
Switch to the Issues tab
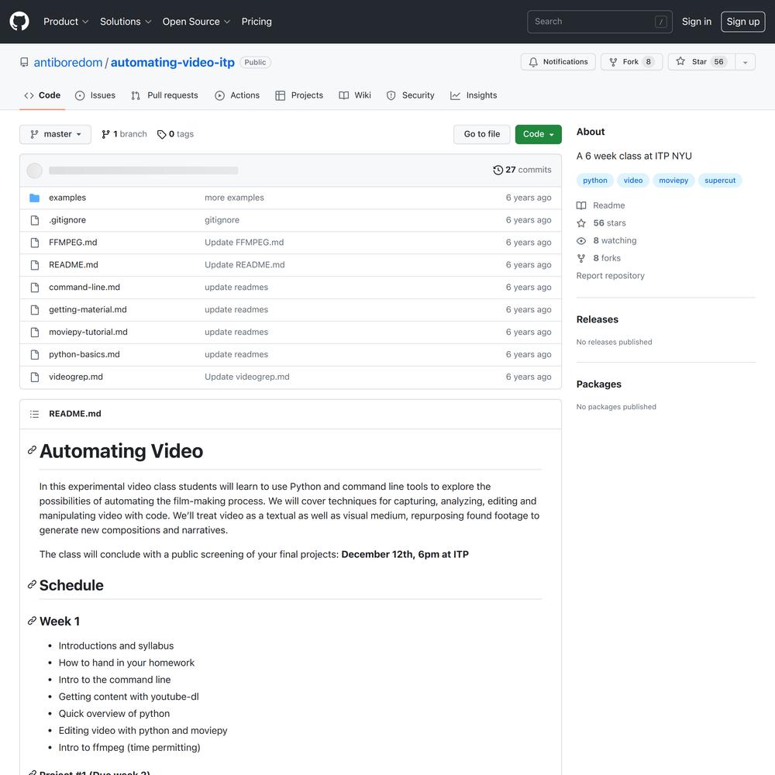click(95, 95)
